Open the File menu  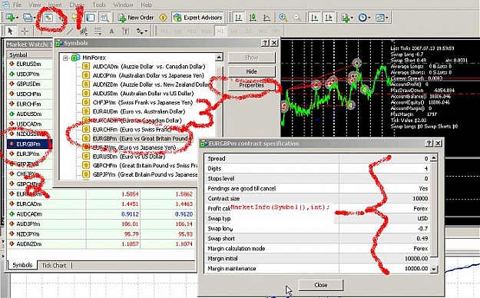[17, 5]
